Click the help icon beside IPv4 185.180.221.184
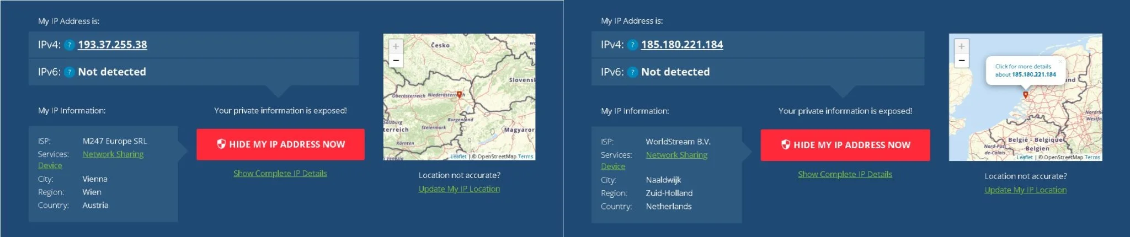Viewport: 1130px width, 237px height. [x=632, y=45]
